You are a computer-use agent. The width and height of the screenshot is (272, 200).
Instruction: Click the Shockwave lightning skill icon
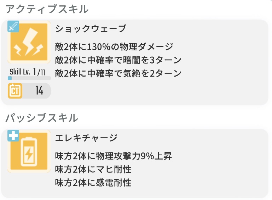point(29,42)
